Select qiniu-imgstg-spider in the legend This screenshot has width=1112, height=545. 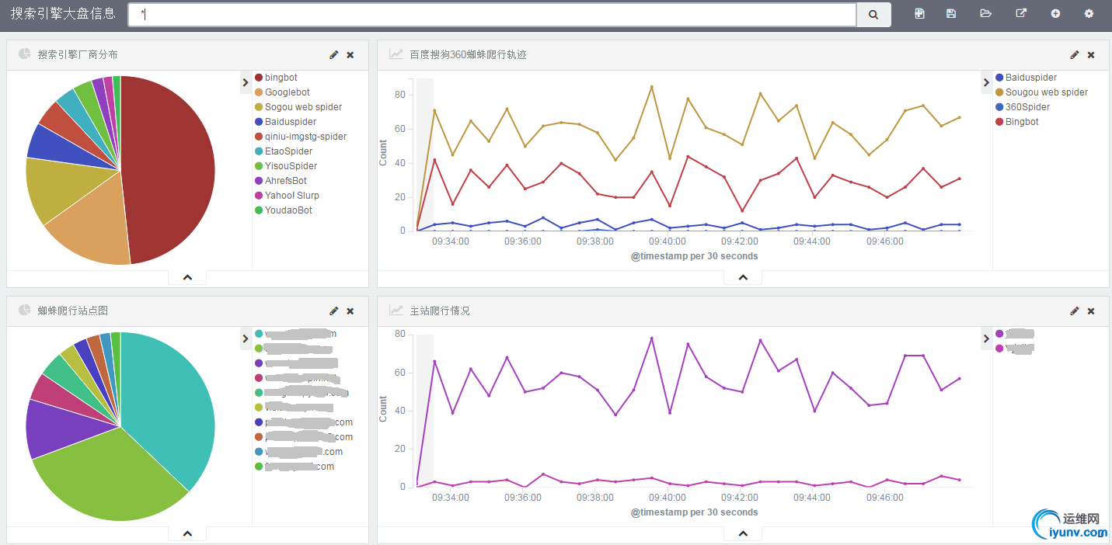tap(306, 137)
